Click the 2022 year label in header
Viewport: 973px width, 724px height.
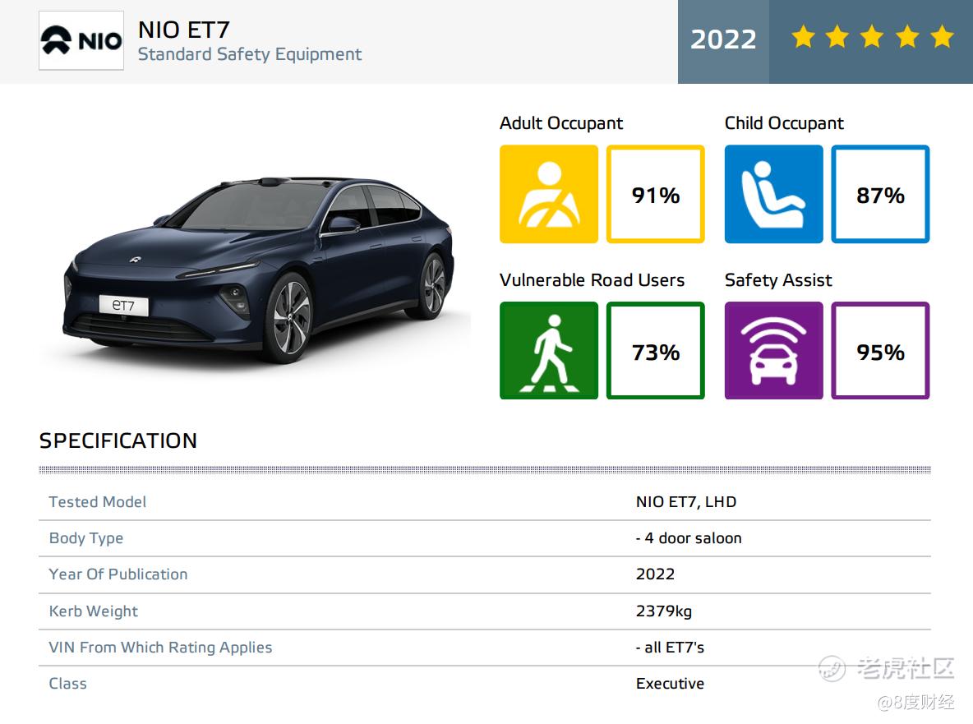click(x=723, y=39)
